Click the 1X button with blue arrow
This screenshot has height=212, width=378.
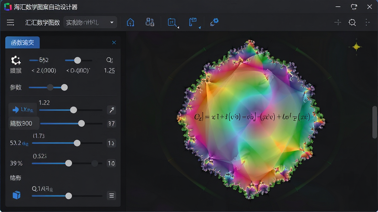point(23,110)
